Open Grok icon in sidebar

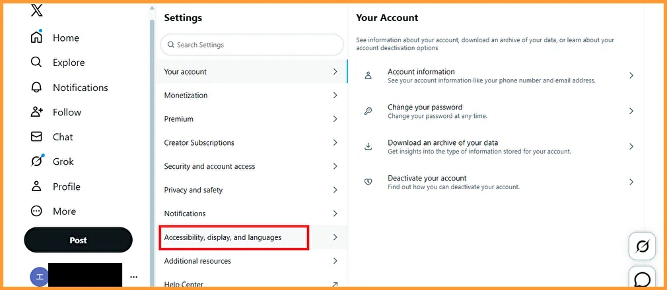tap(37, 161)
